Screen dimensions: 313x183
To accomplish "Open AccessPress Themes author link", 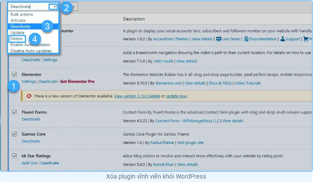I will 171,39.
